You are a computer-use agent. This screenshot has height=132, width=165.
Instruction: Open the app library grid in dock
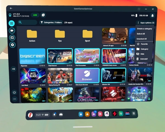pos(134,114)
